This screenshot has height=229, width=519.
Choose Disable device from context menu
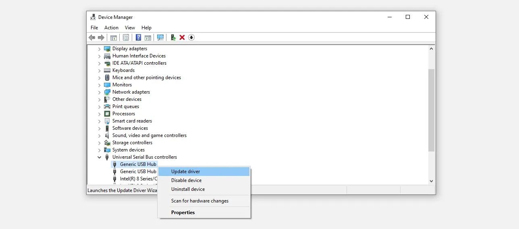pos(204,180)
